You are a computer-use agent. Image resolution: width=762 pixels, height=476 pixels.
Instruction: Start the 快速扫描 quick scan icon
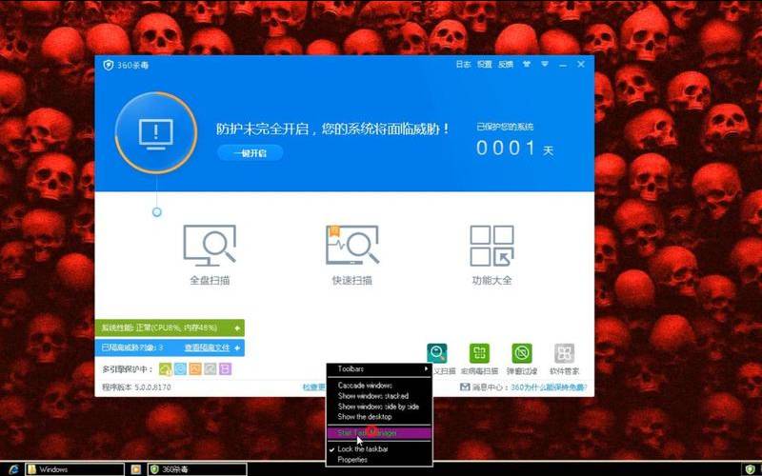[x=351, y=245]
